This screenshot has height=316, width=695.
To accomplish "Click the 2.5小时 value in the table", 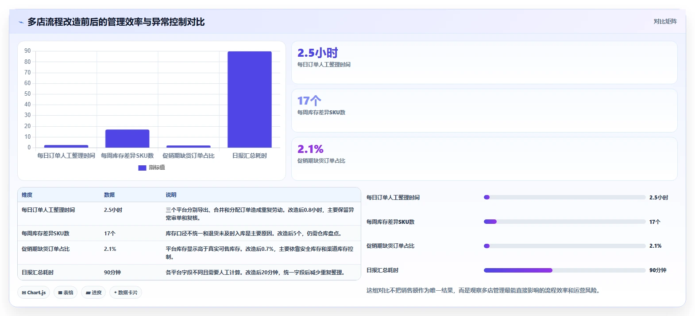I will (x=113, y=210).
